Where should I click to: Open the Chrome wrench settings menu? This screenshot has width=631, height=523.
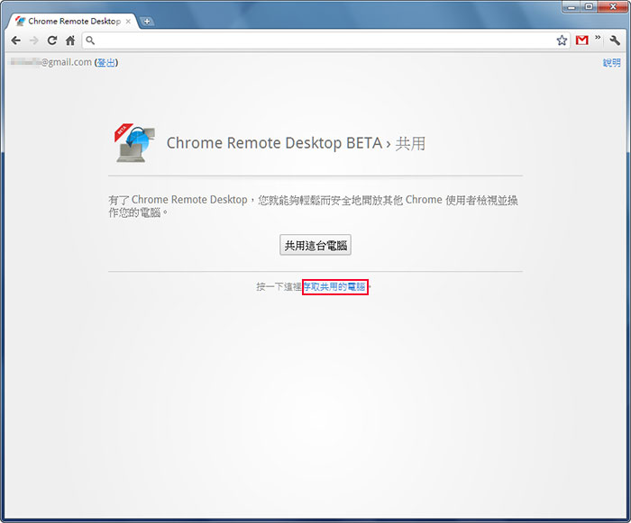point(615,41)
